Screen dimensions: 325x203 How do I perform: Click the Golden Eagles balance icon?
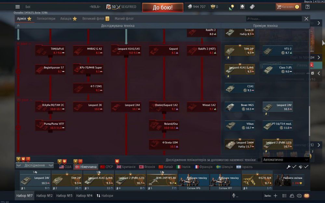213,7
